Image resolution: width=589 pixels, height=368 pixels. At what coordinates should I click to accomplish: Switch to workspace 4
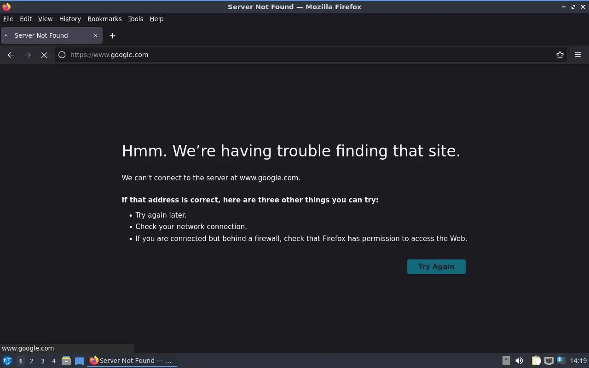click(x=53, y=361)
